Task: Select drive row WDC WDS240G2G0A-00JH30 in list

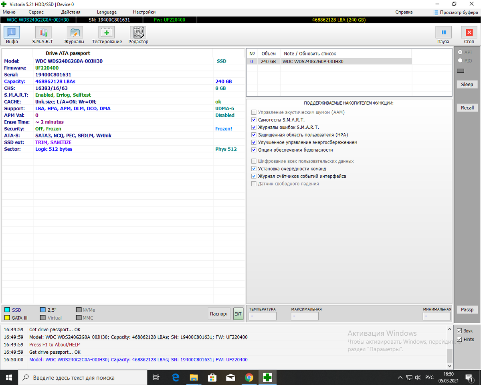Action: point(329,61)
